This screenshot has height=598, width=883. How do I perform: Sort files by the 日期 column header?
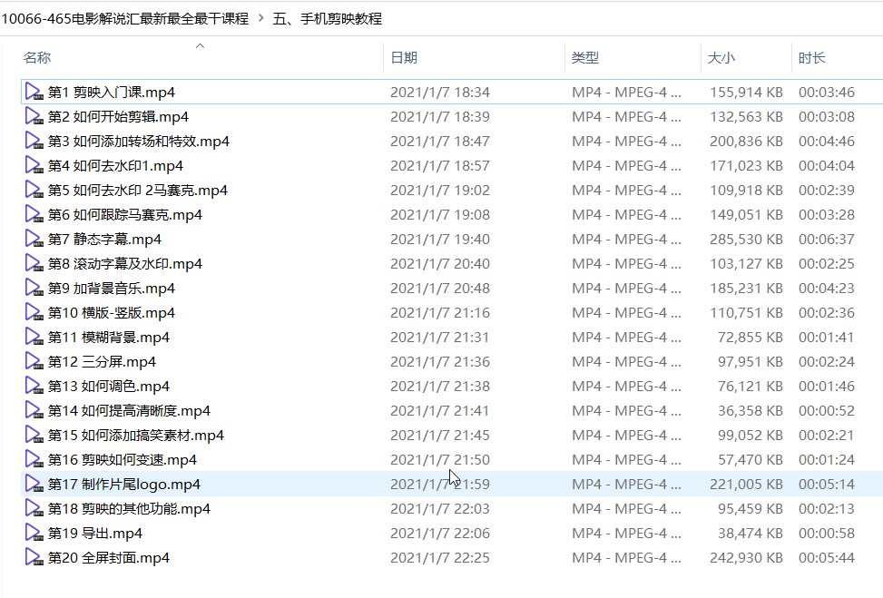404,57
